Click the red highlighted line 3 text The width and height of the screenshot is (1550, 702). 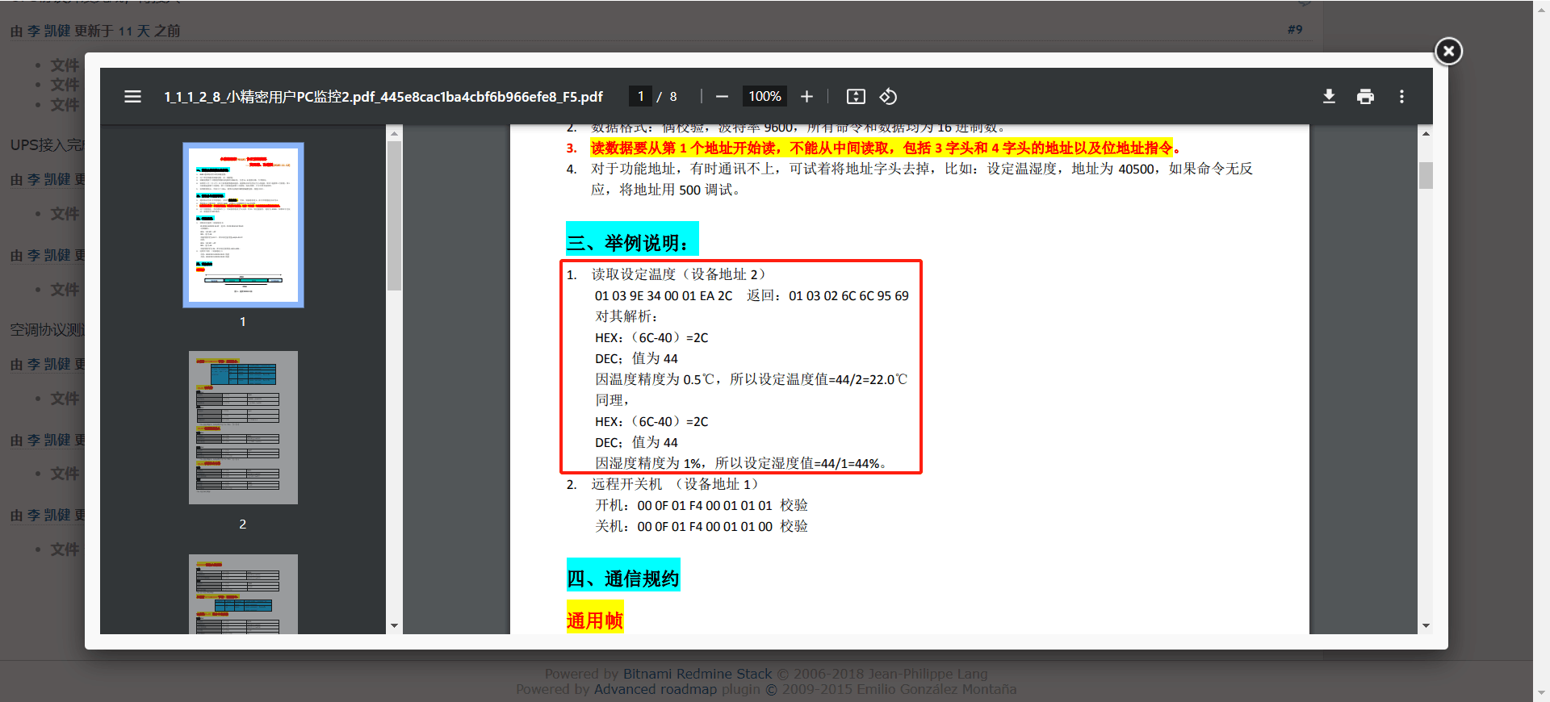click(x=886, y=148)
